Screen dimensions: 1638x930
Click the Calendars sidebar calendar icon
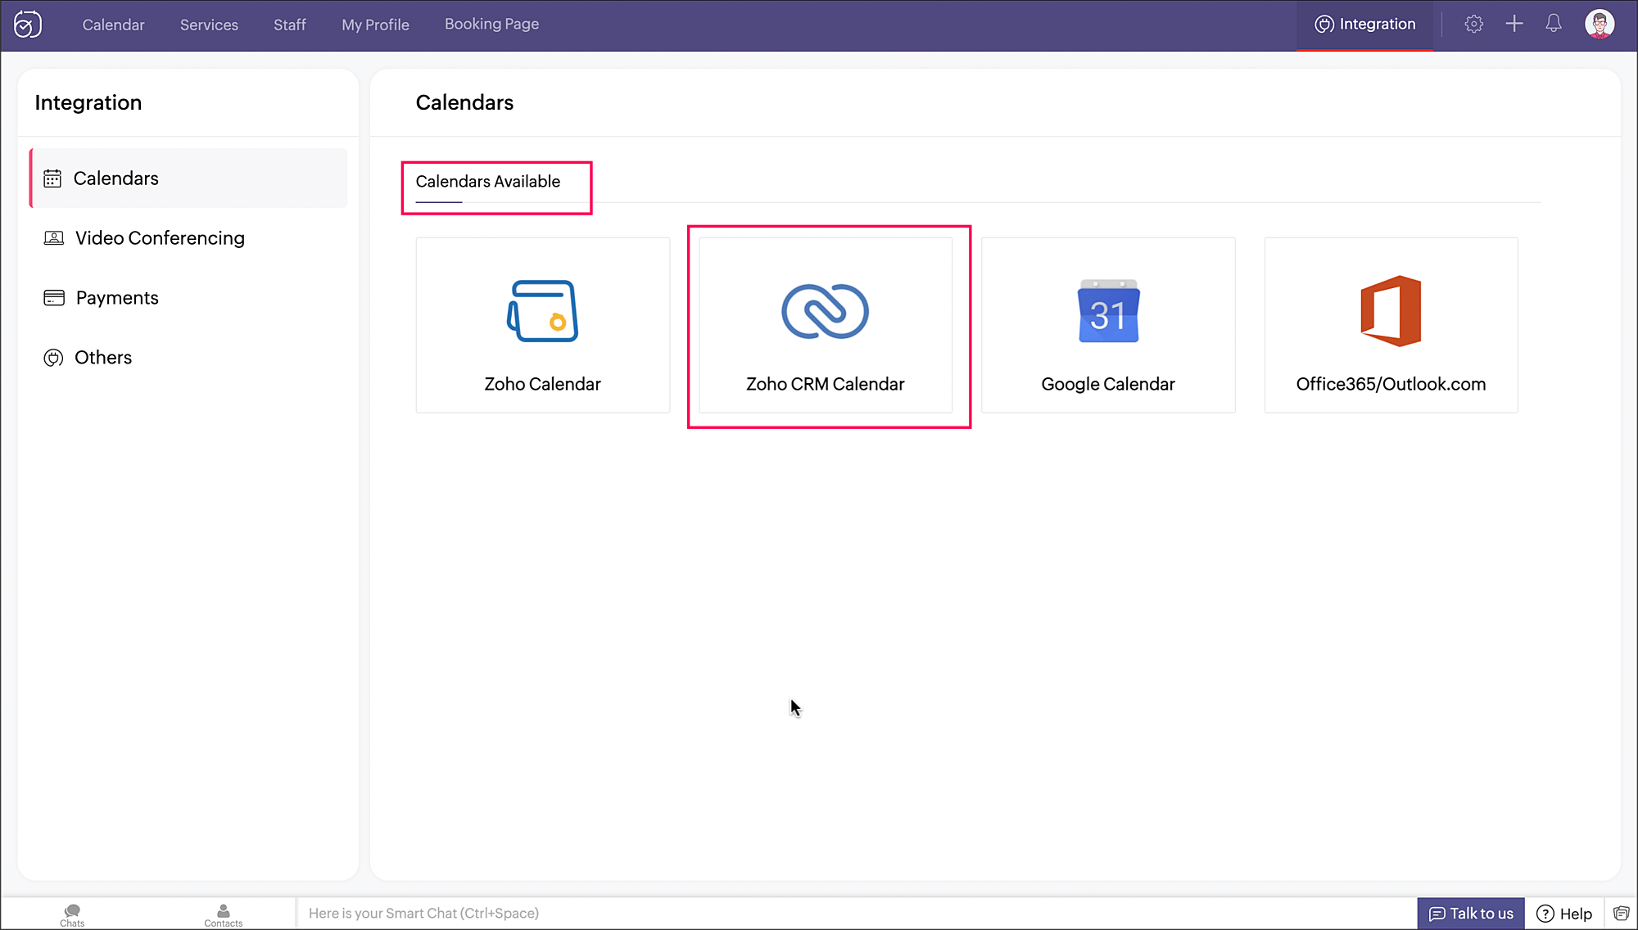tap(52, 178)
